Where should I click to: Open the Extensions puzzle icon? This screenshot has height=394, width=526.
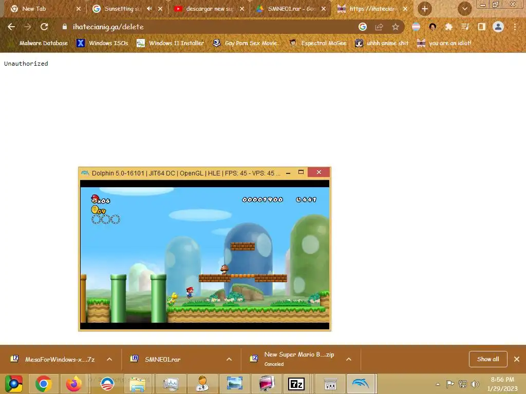(x=448, y=27)
